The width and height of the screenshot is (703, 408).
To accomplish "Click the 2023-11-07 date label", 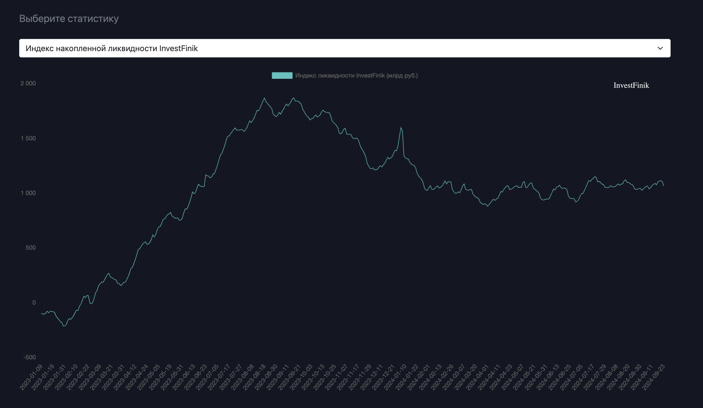I will (336, 377).
